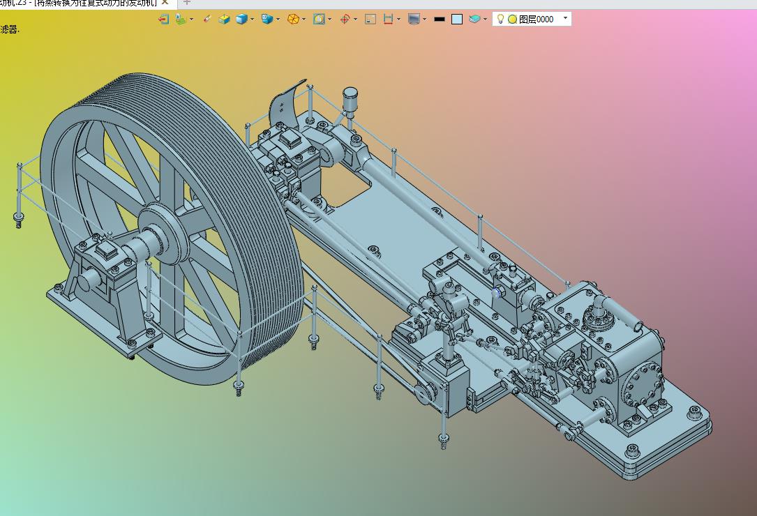
Task: Click the teal layer slab icon
Action: [x=474, y=20]
